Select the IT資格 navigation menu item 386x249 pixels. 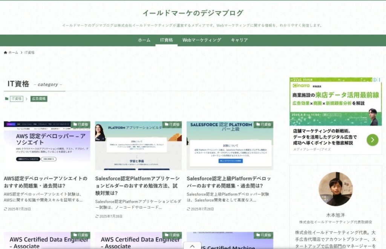click(166, 40)
